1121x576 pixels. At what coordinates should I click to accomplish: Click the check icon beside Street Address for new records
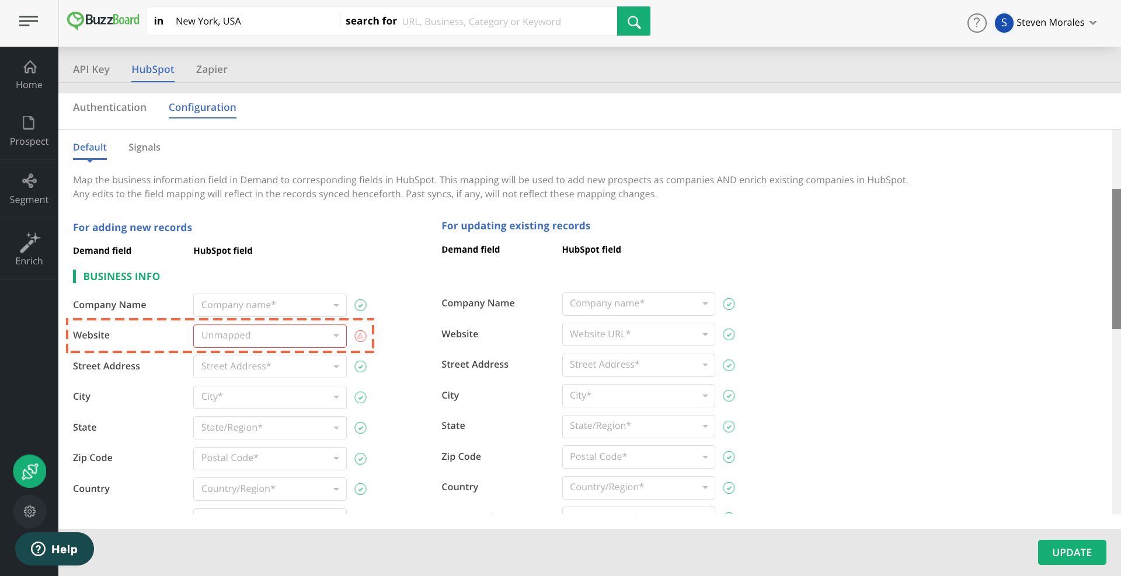(x=361, y=366)
